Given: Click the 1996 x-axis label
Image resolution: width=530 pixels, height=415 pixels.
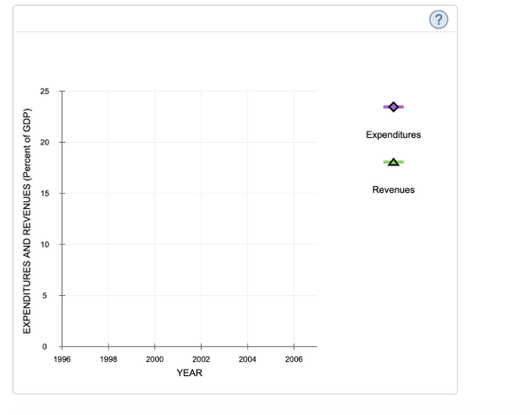Looking at the screenshot, I should tap(62, 359).
